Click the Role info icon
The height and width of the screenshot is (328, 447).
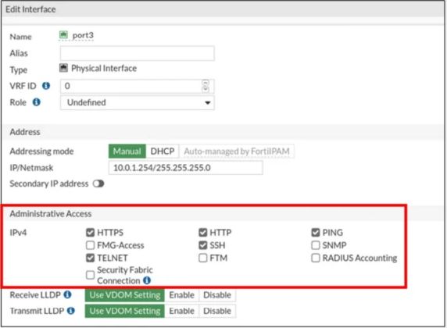click(x=36, y=102)
